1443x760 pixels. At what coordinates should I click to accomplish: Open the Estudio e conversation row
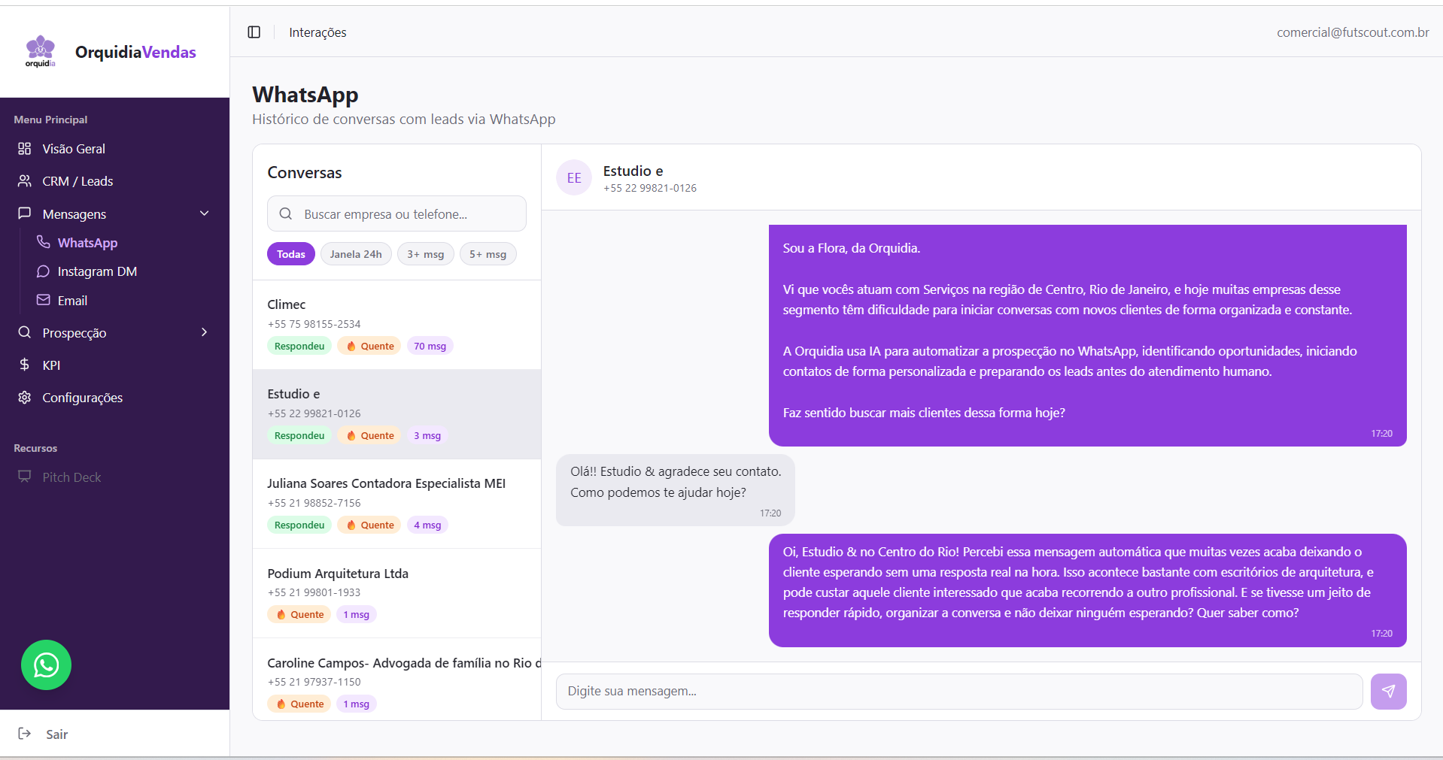pos(396,414)
